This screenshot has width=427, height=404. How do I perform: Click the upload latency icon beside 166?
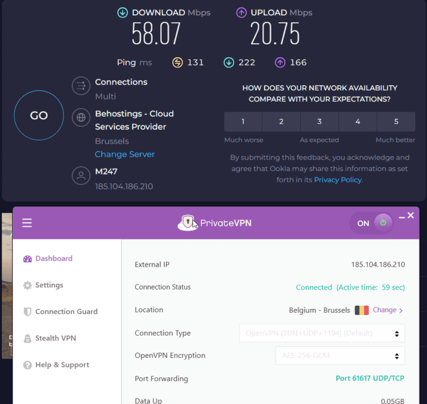point(280,62)
